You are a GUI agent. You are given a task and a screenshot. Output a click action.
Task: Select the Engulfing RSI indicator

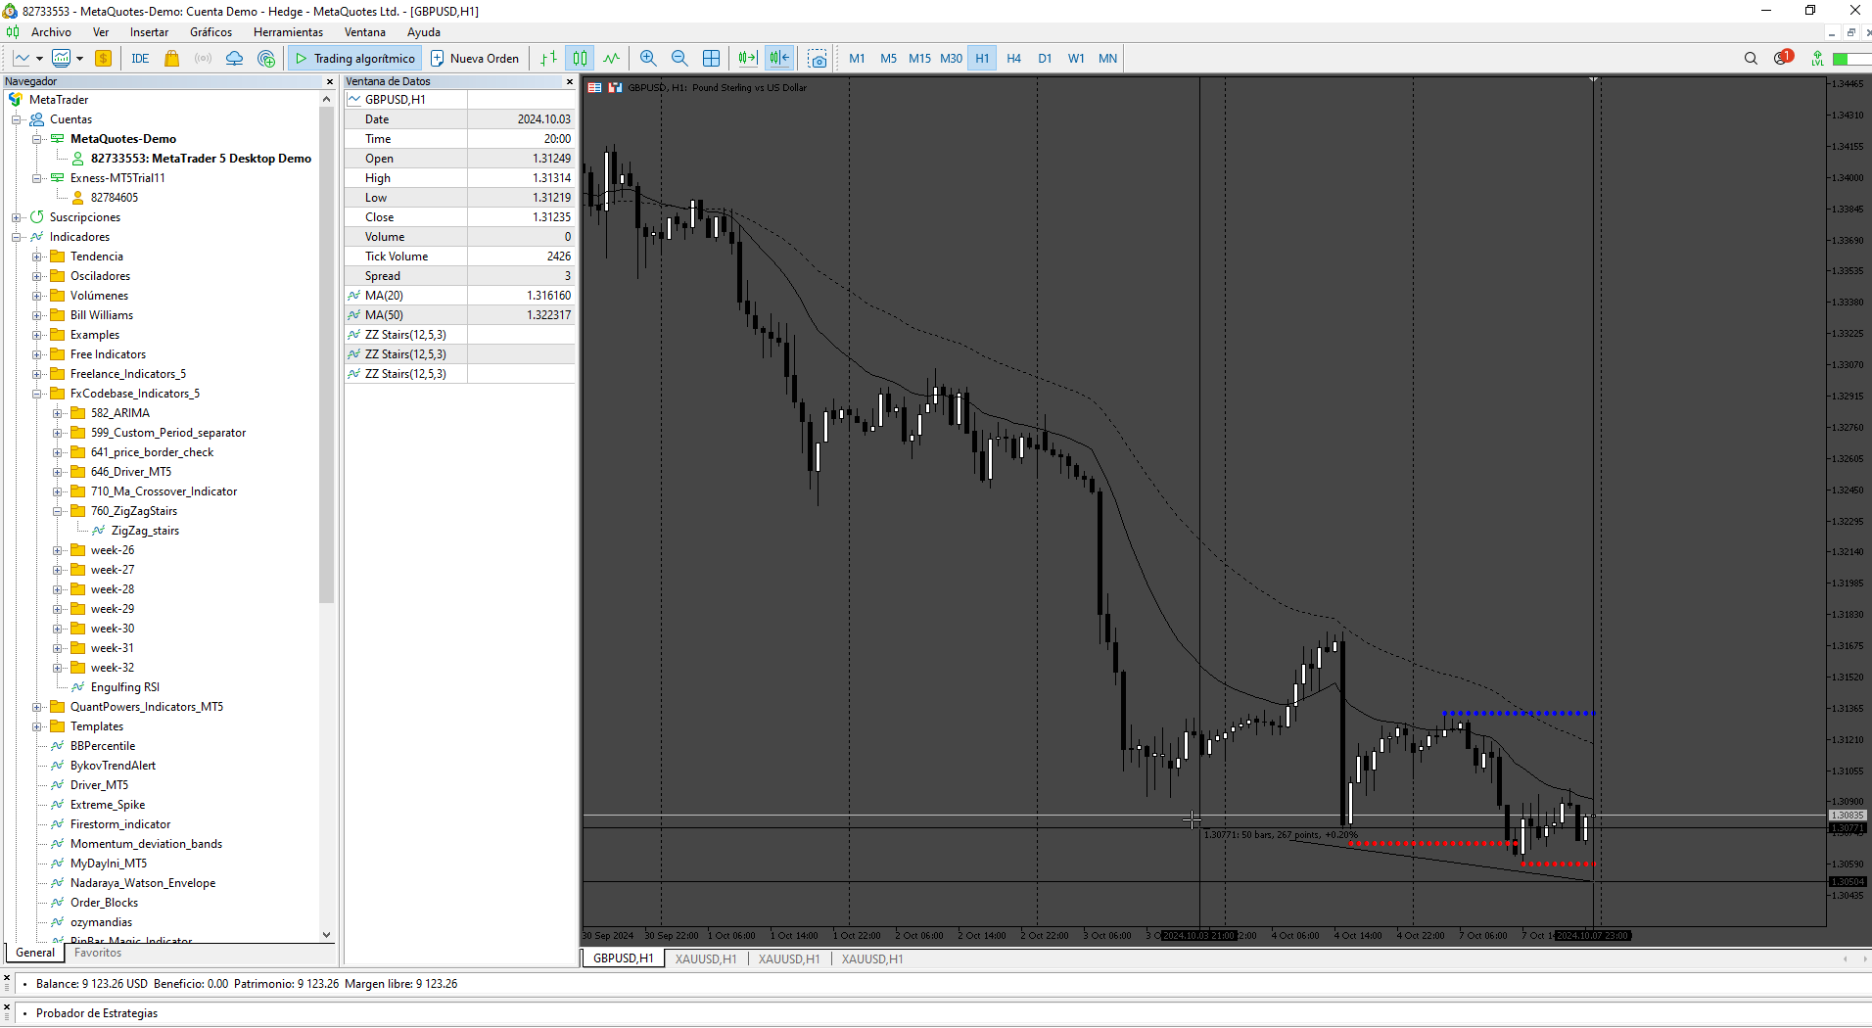pyautogui.click(x=124, y=687)
